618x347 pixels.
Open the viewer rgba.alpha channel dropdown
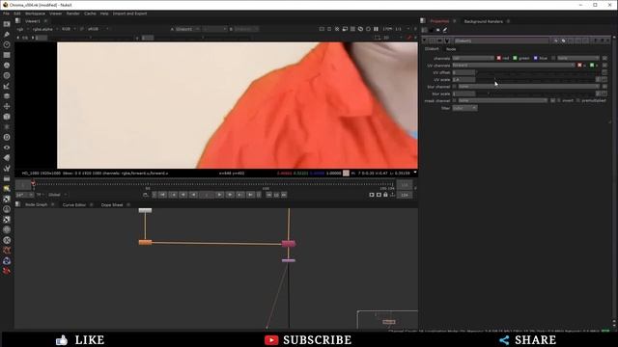pyautogui.click(x=44, y=29)
